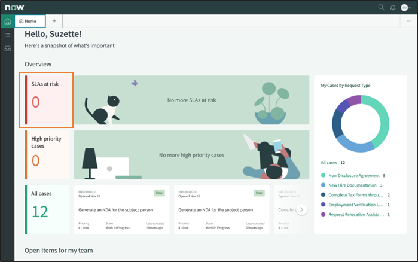Image resolution: width=418 pixels, height=262 pixels.
Task: Show next cases with right arrow
Action: [301, 210]
